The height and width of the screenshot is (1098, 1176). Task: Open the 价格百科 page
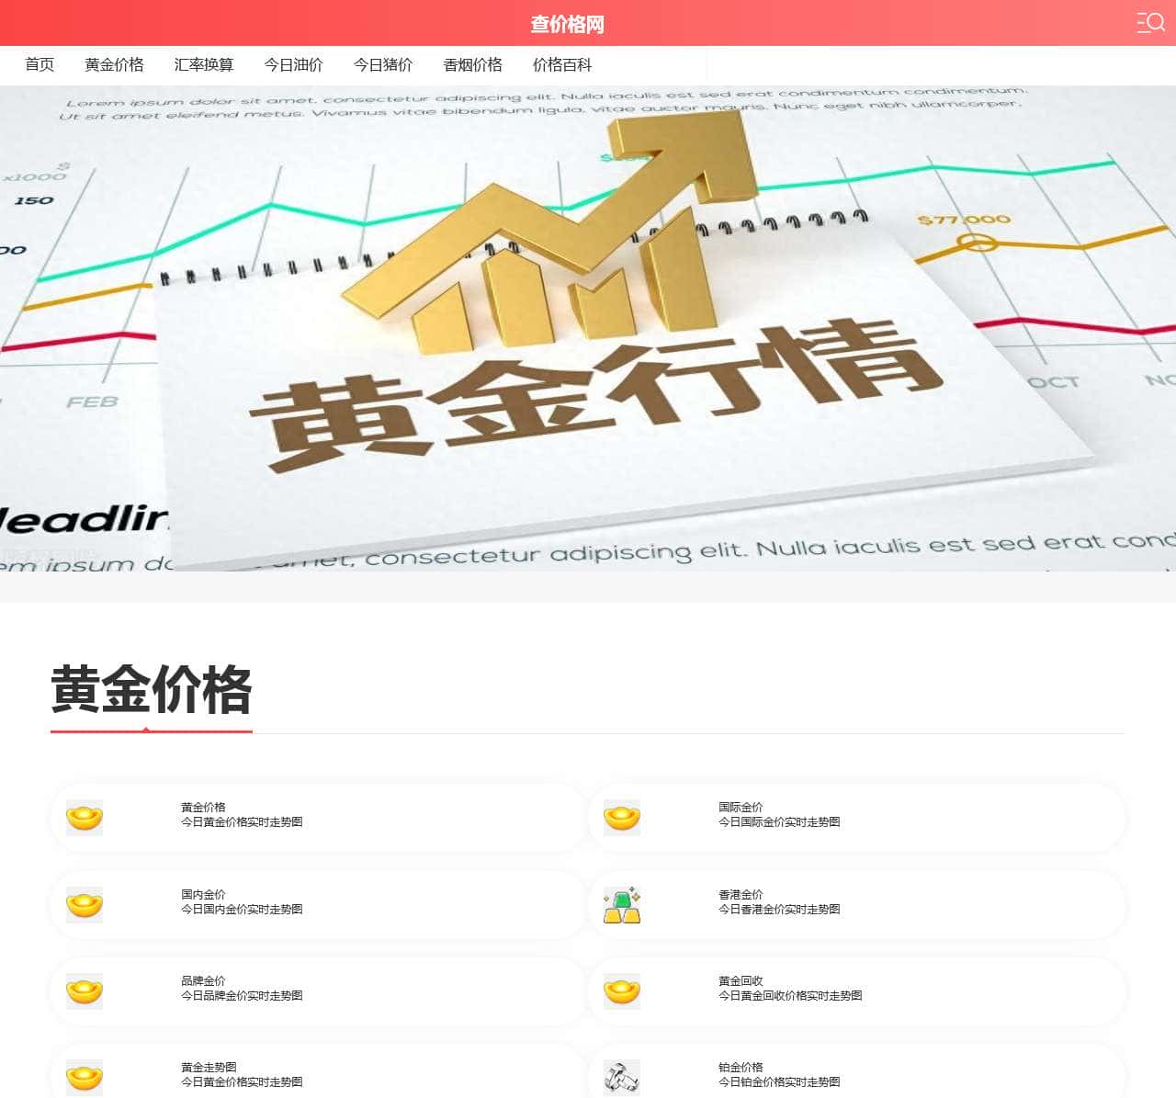563,64
